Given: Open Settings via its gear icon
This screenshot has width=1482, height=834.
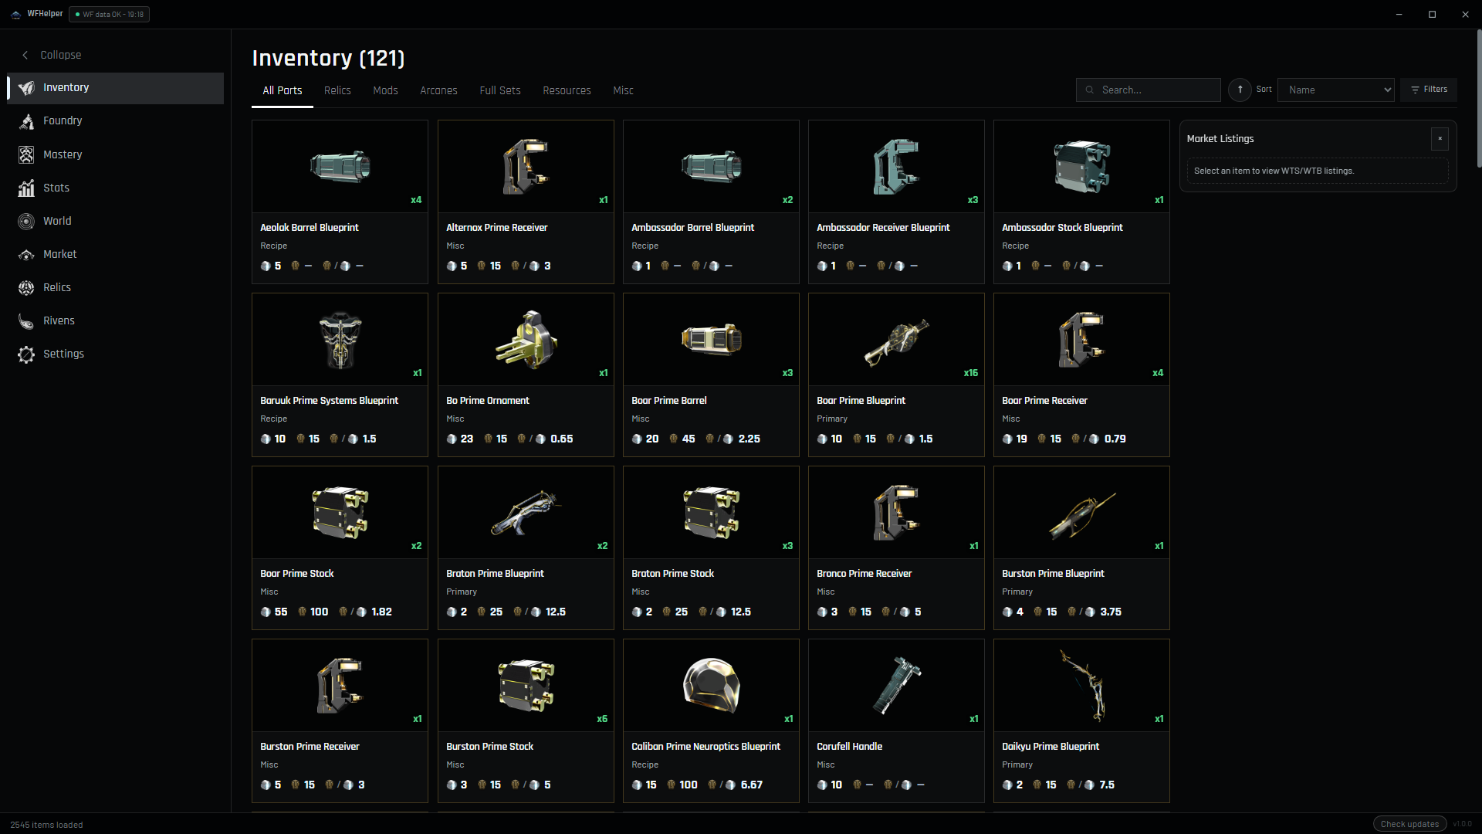Looking at the screenshot, I should pyautogui.click(x=26, y=354).
